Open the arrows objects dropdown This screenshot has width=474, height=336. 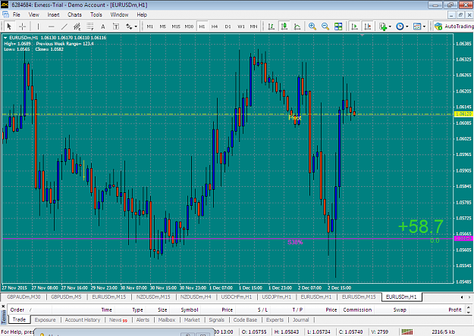[131, 26]
